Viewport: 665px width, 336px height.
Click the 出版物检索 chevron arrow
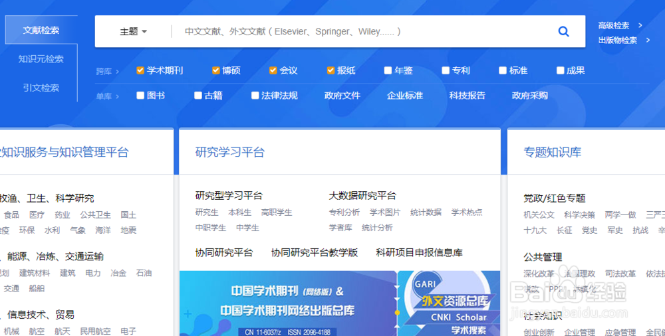click(648, 41)
